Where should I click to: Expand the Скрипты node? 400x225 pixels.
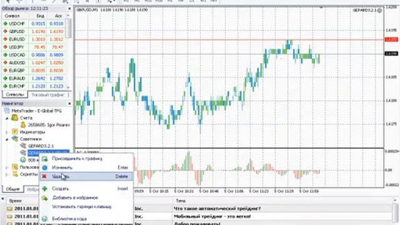coord(7,174)
